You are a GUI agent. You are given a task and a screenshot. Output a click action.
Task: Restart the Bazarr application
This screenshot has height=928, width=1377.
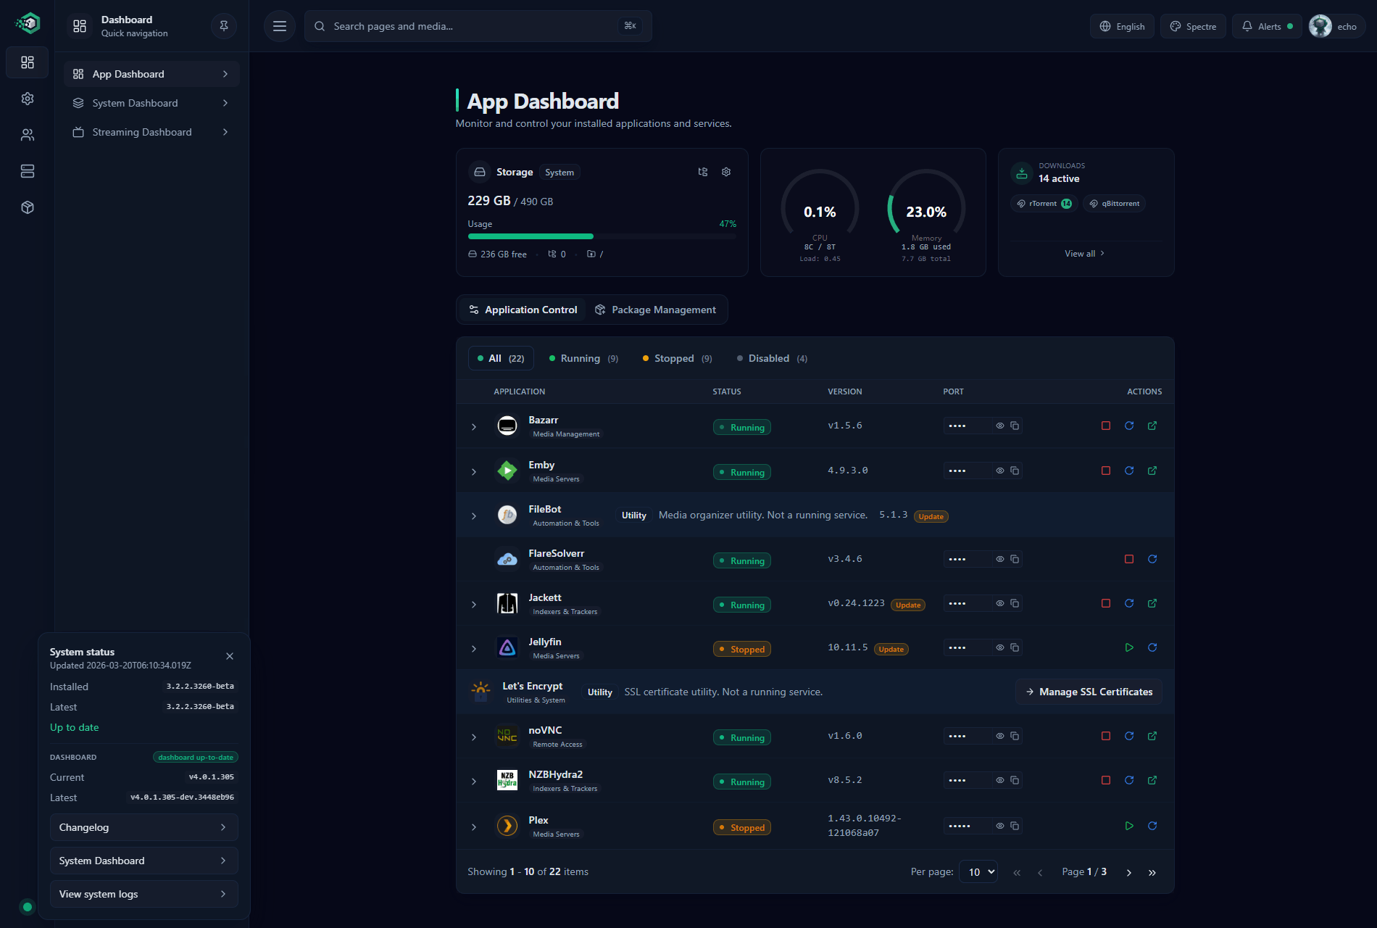click(1129, 426)
